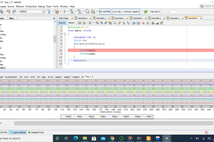Click the left scroll arrow below the chart
The width and height of the screenshot is (214, 142).
click(x=1, y=123)
